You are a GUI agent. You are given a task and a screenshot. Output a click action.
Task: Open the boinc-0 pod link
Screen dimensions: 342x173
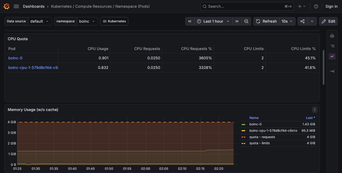point(15,58)
